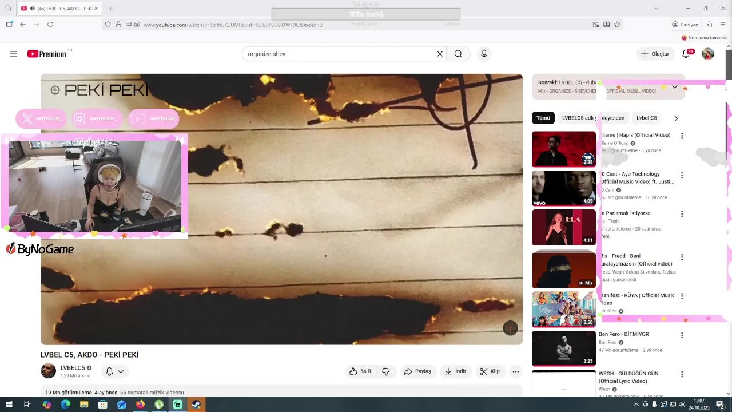
Task: Click the address bar URL
Action: pos(233,25)
